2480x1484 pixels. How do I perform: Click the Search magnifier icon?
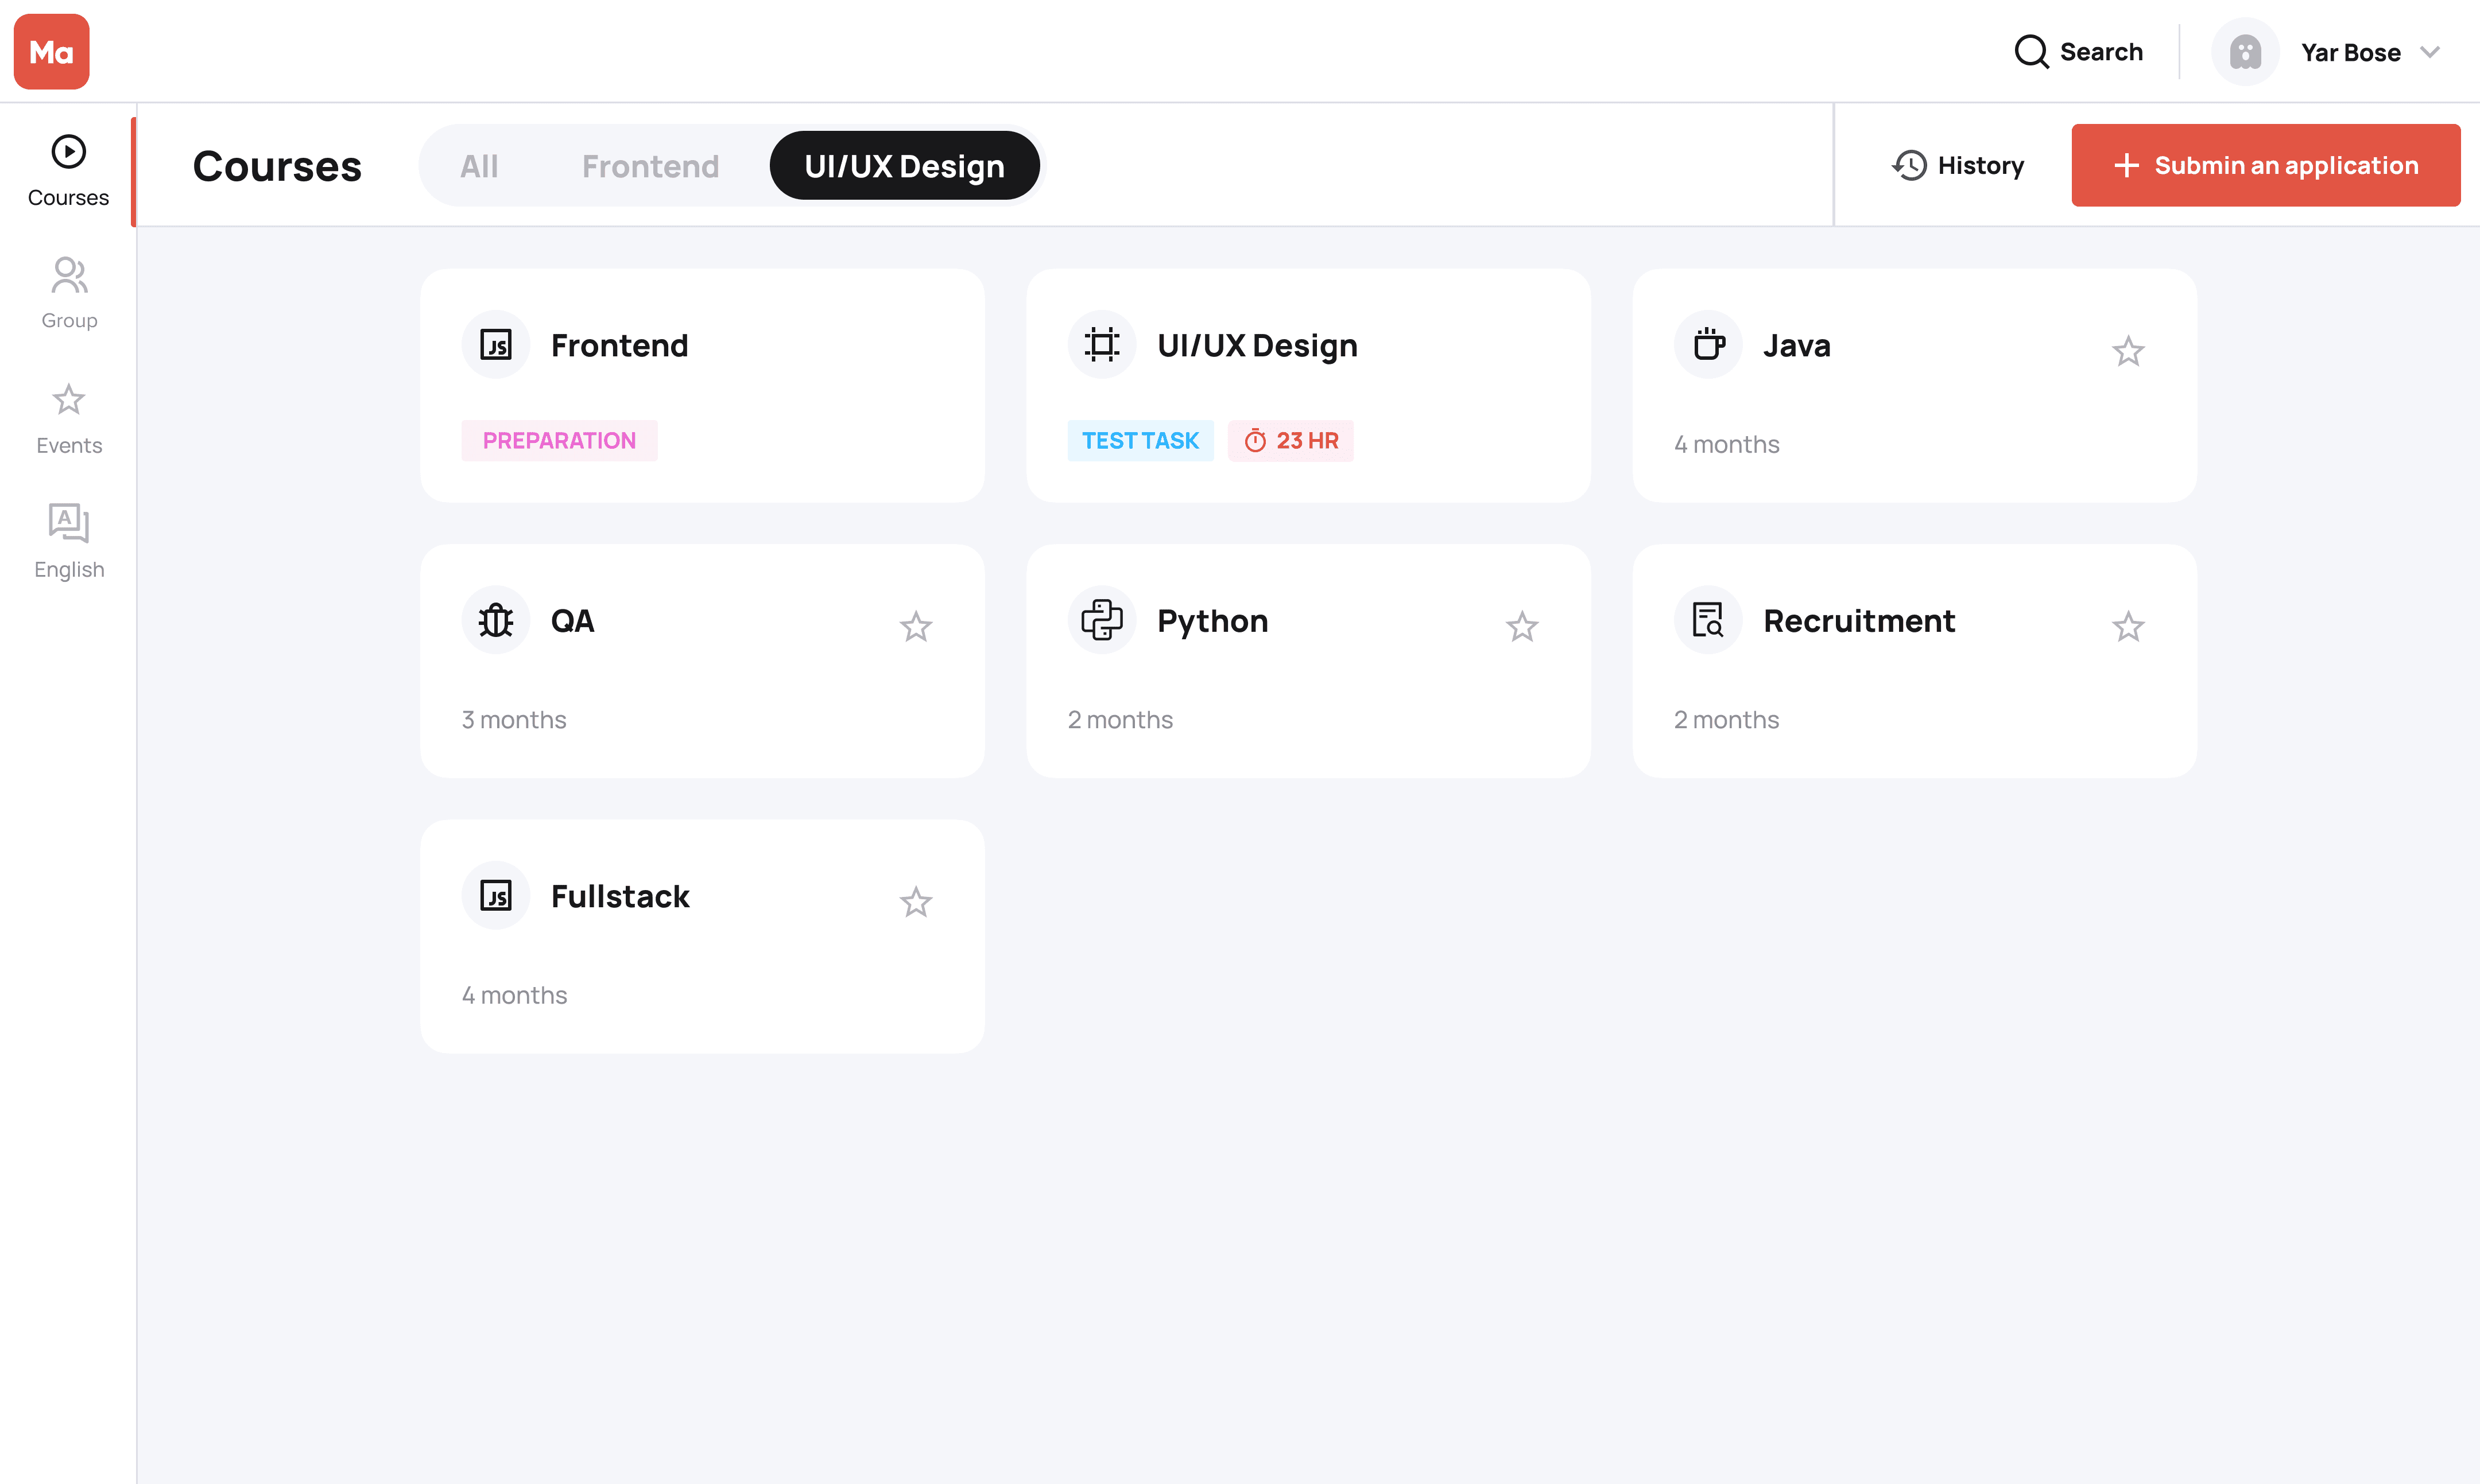point(2031,52)
